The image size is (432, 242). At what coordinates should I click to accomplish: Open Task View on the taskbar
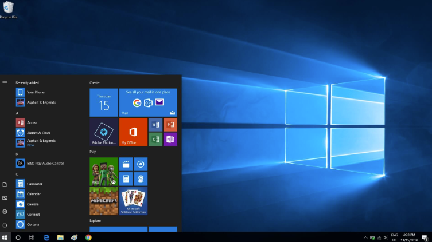click(32, 237)
